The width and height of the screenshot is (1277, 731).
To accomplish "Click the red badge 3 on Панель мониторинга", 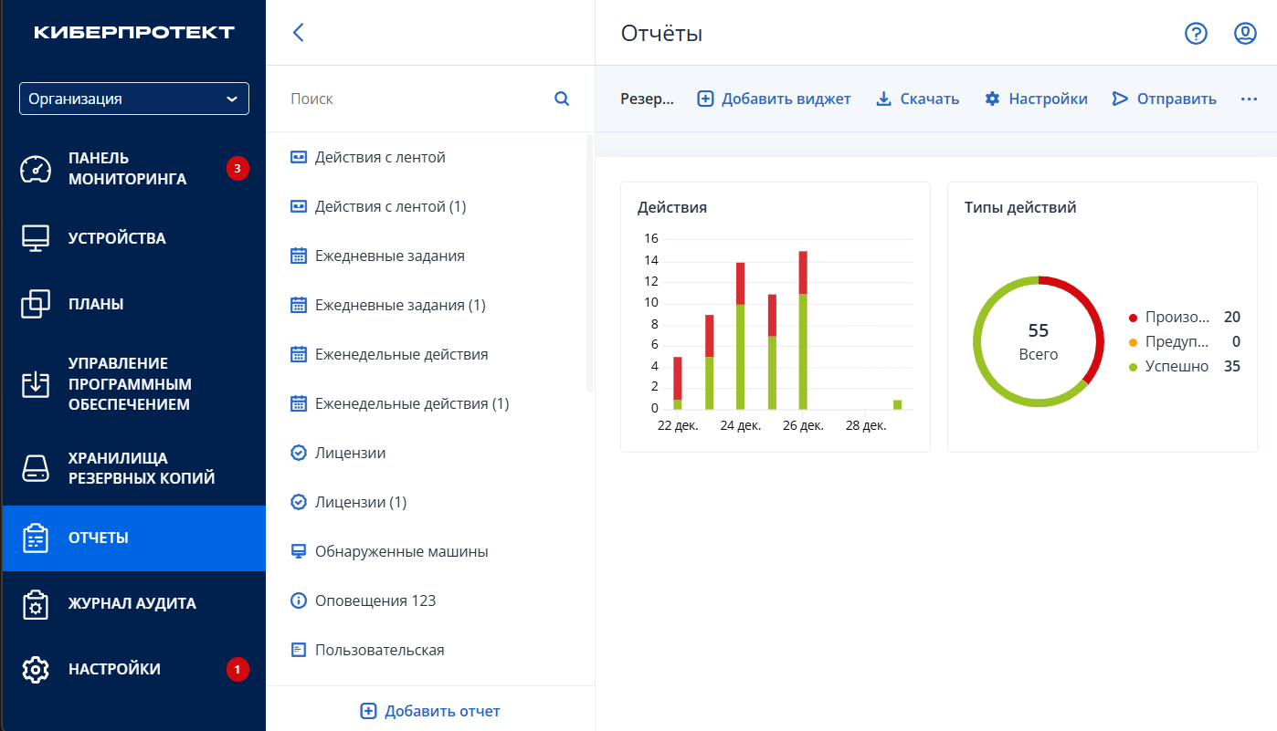I will [237, 168].
